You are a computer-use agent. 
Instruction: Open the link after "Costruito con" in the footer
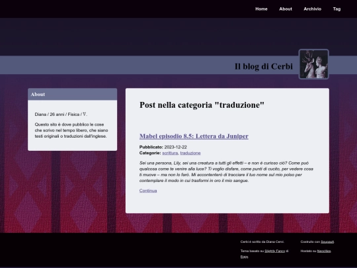pos(327,242)
